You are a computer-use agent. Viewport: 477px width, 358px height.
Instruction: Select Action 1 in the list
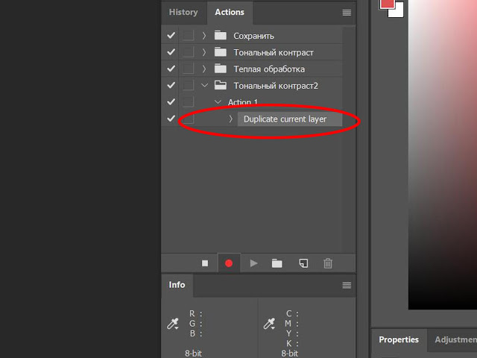coord(242,102)
